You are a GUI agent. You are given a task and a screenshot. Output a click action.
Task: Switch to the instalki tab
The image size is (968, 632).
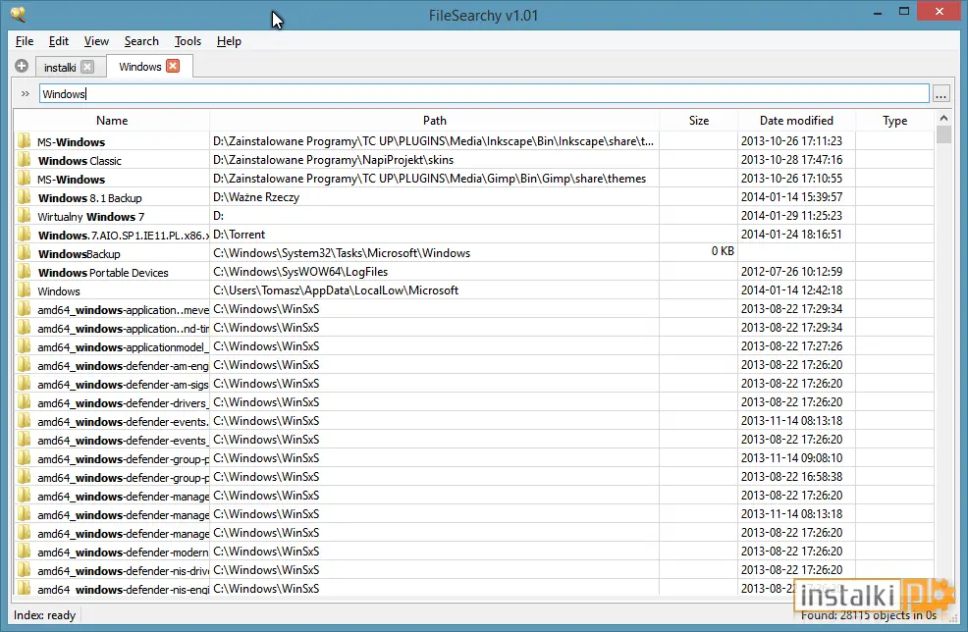[x=60, y=67]
